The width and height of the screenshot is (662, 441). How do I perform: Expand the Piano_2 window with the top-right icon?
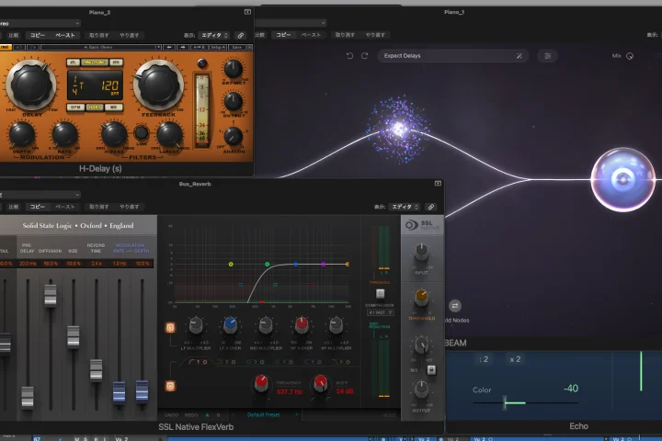click(x=247, y=12)
